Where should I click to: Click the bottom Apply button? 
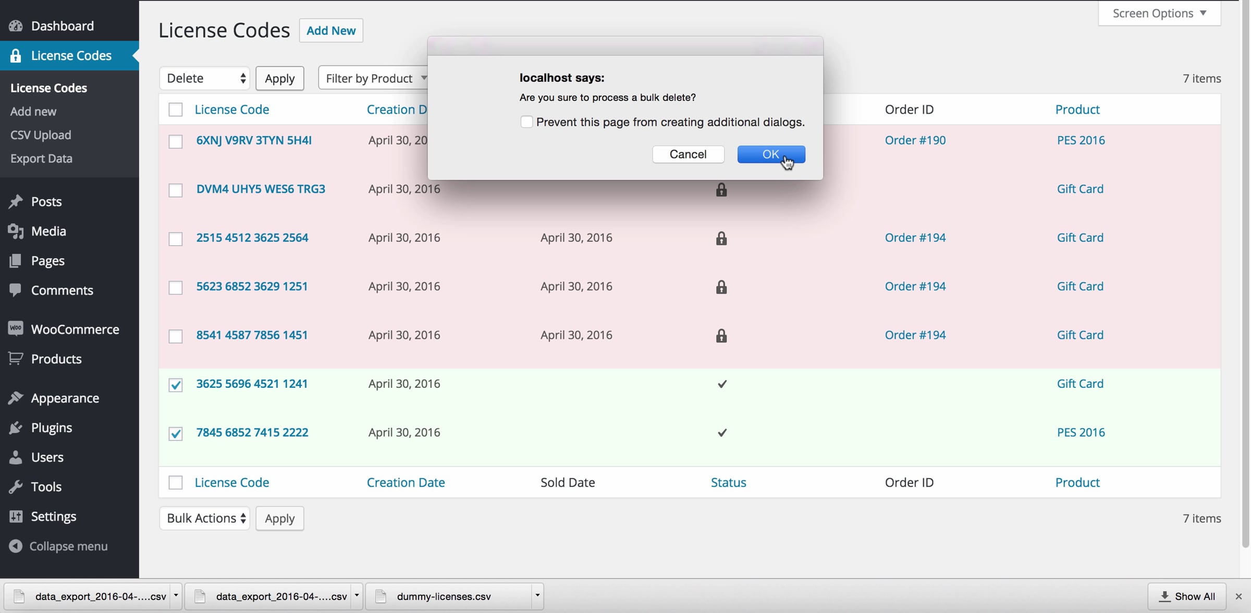click(x=280, y=518)
